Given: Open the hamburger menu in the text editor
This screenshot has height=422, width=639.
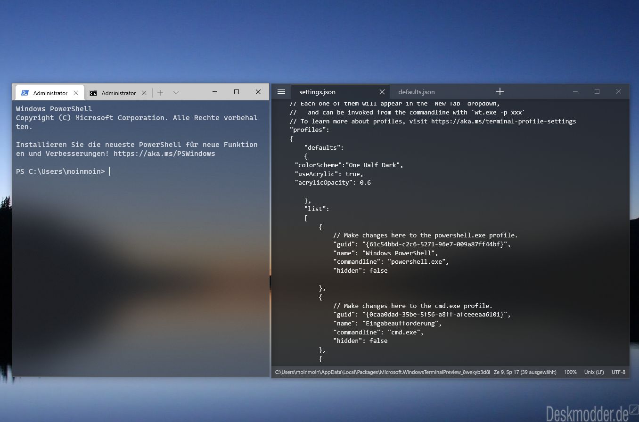Looking at the screenshot, I should point(281,91).
